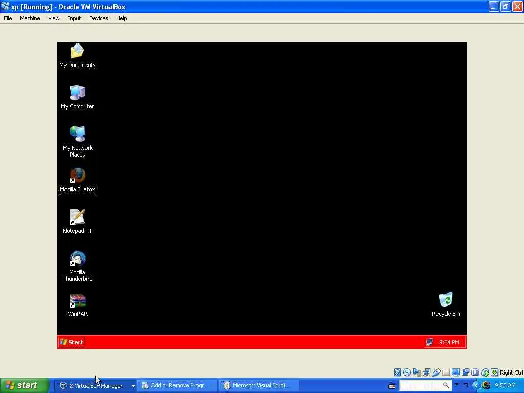Click the shared folders status icon
This screenshot has height=393, width=524.
click(446, 373)
